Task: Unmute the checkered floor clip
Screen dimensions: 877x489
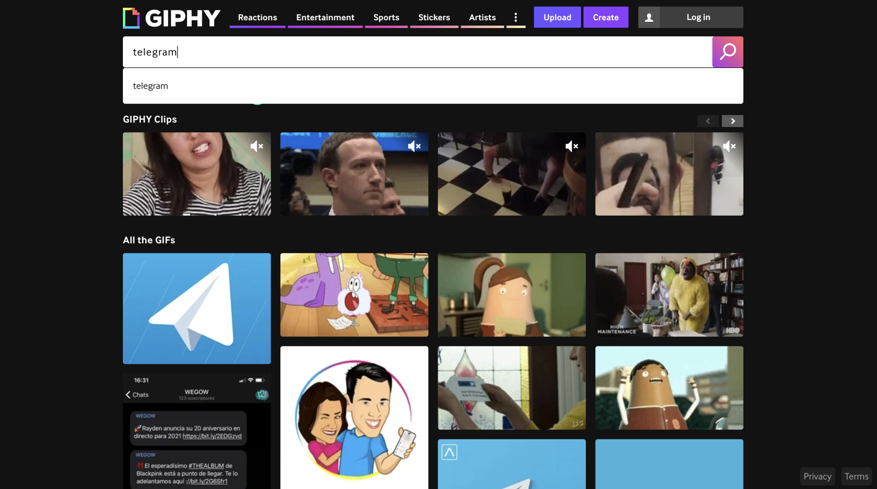Action: pyautogui.click(x=572, y=146)
